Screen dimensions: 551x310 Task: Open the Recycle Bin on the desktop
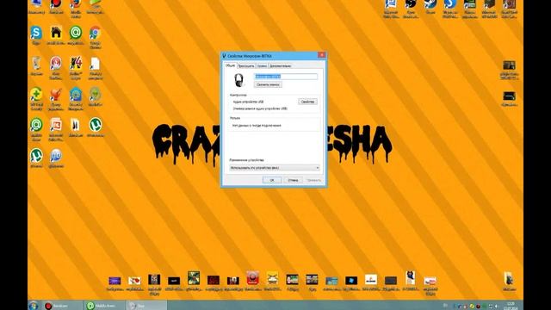[x=36, y=63]
